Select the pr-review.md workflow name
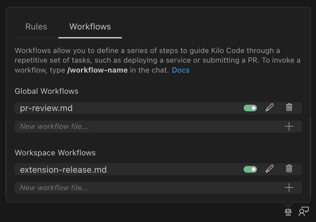The width and height of the screenshot is (316, 222). pos(46,108)
